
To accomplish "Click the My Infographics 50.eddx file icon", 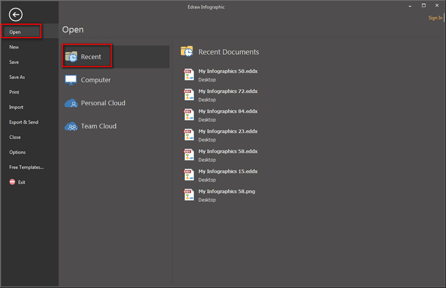I will (x=188, y=75).
